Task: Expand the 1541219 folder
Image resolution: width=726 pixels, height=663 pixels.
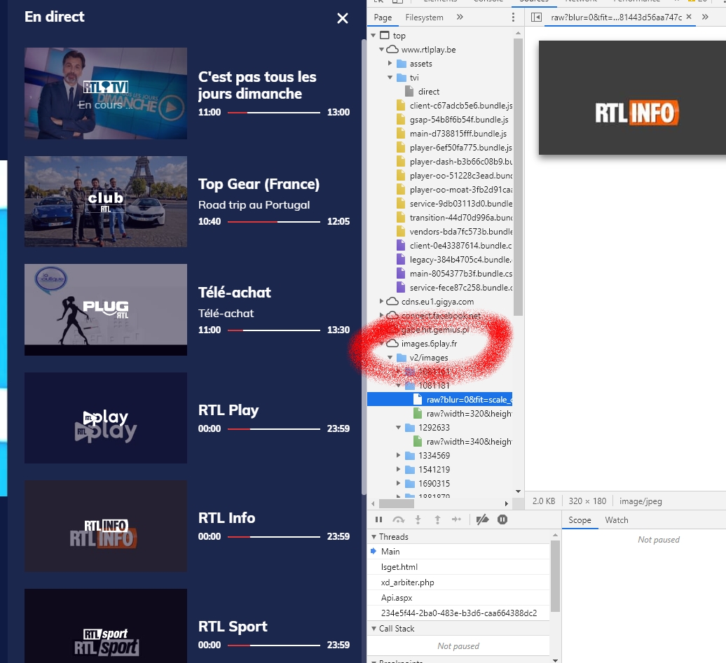Action: [398, 469]
